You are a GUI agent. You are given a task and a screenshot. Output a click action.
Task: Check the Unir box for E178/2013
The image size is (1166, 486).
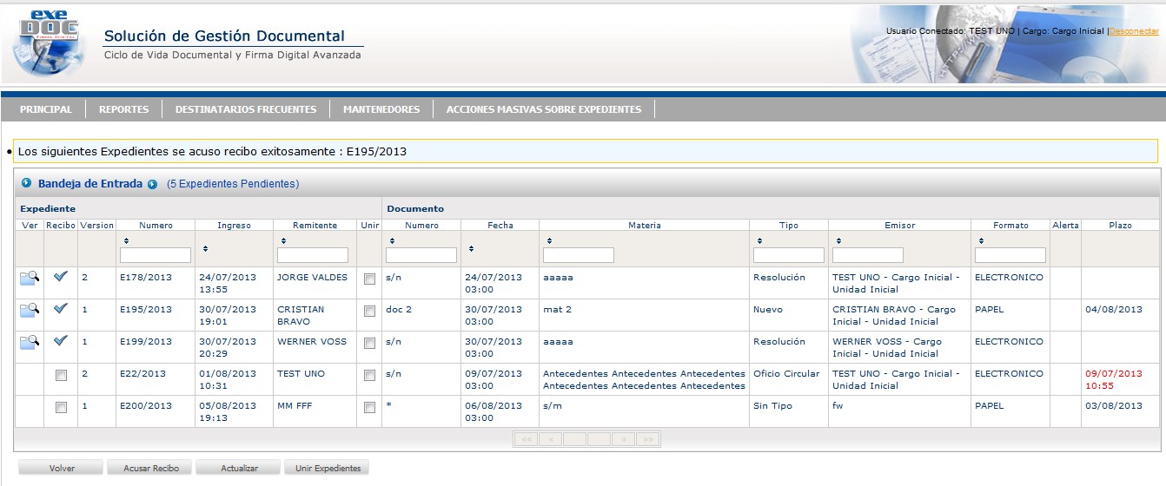[369, 279]
